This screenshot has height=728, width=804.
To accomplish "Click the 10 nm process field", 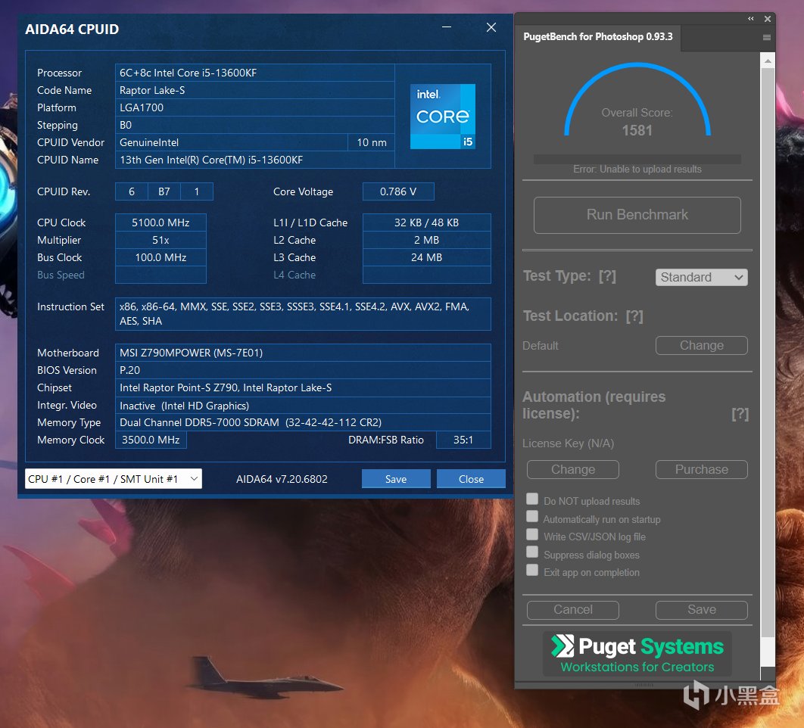I will (x=371, y=142).
